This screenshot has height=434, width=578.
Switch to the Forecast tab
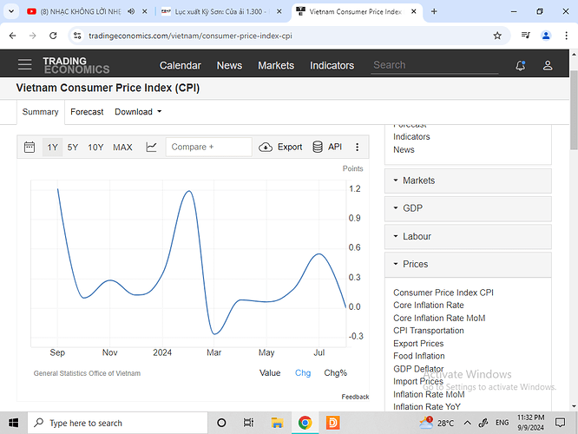click(87, 112)
